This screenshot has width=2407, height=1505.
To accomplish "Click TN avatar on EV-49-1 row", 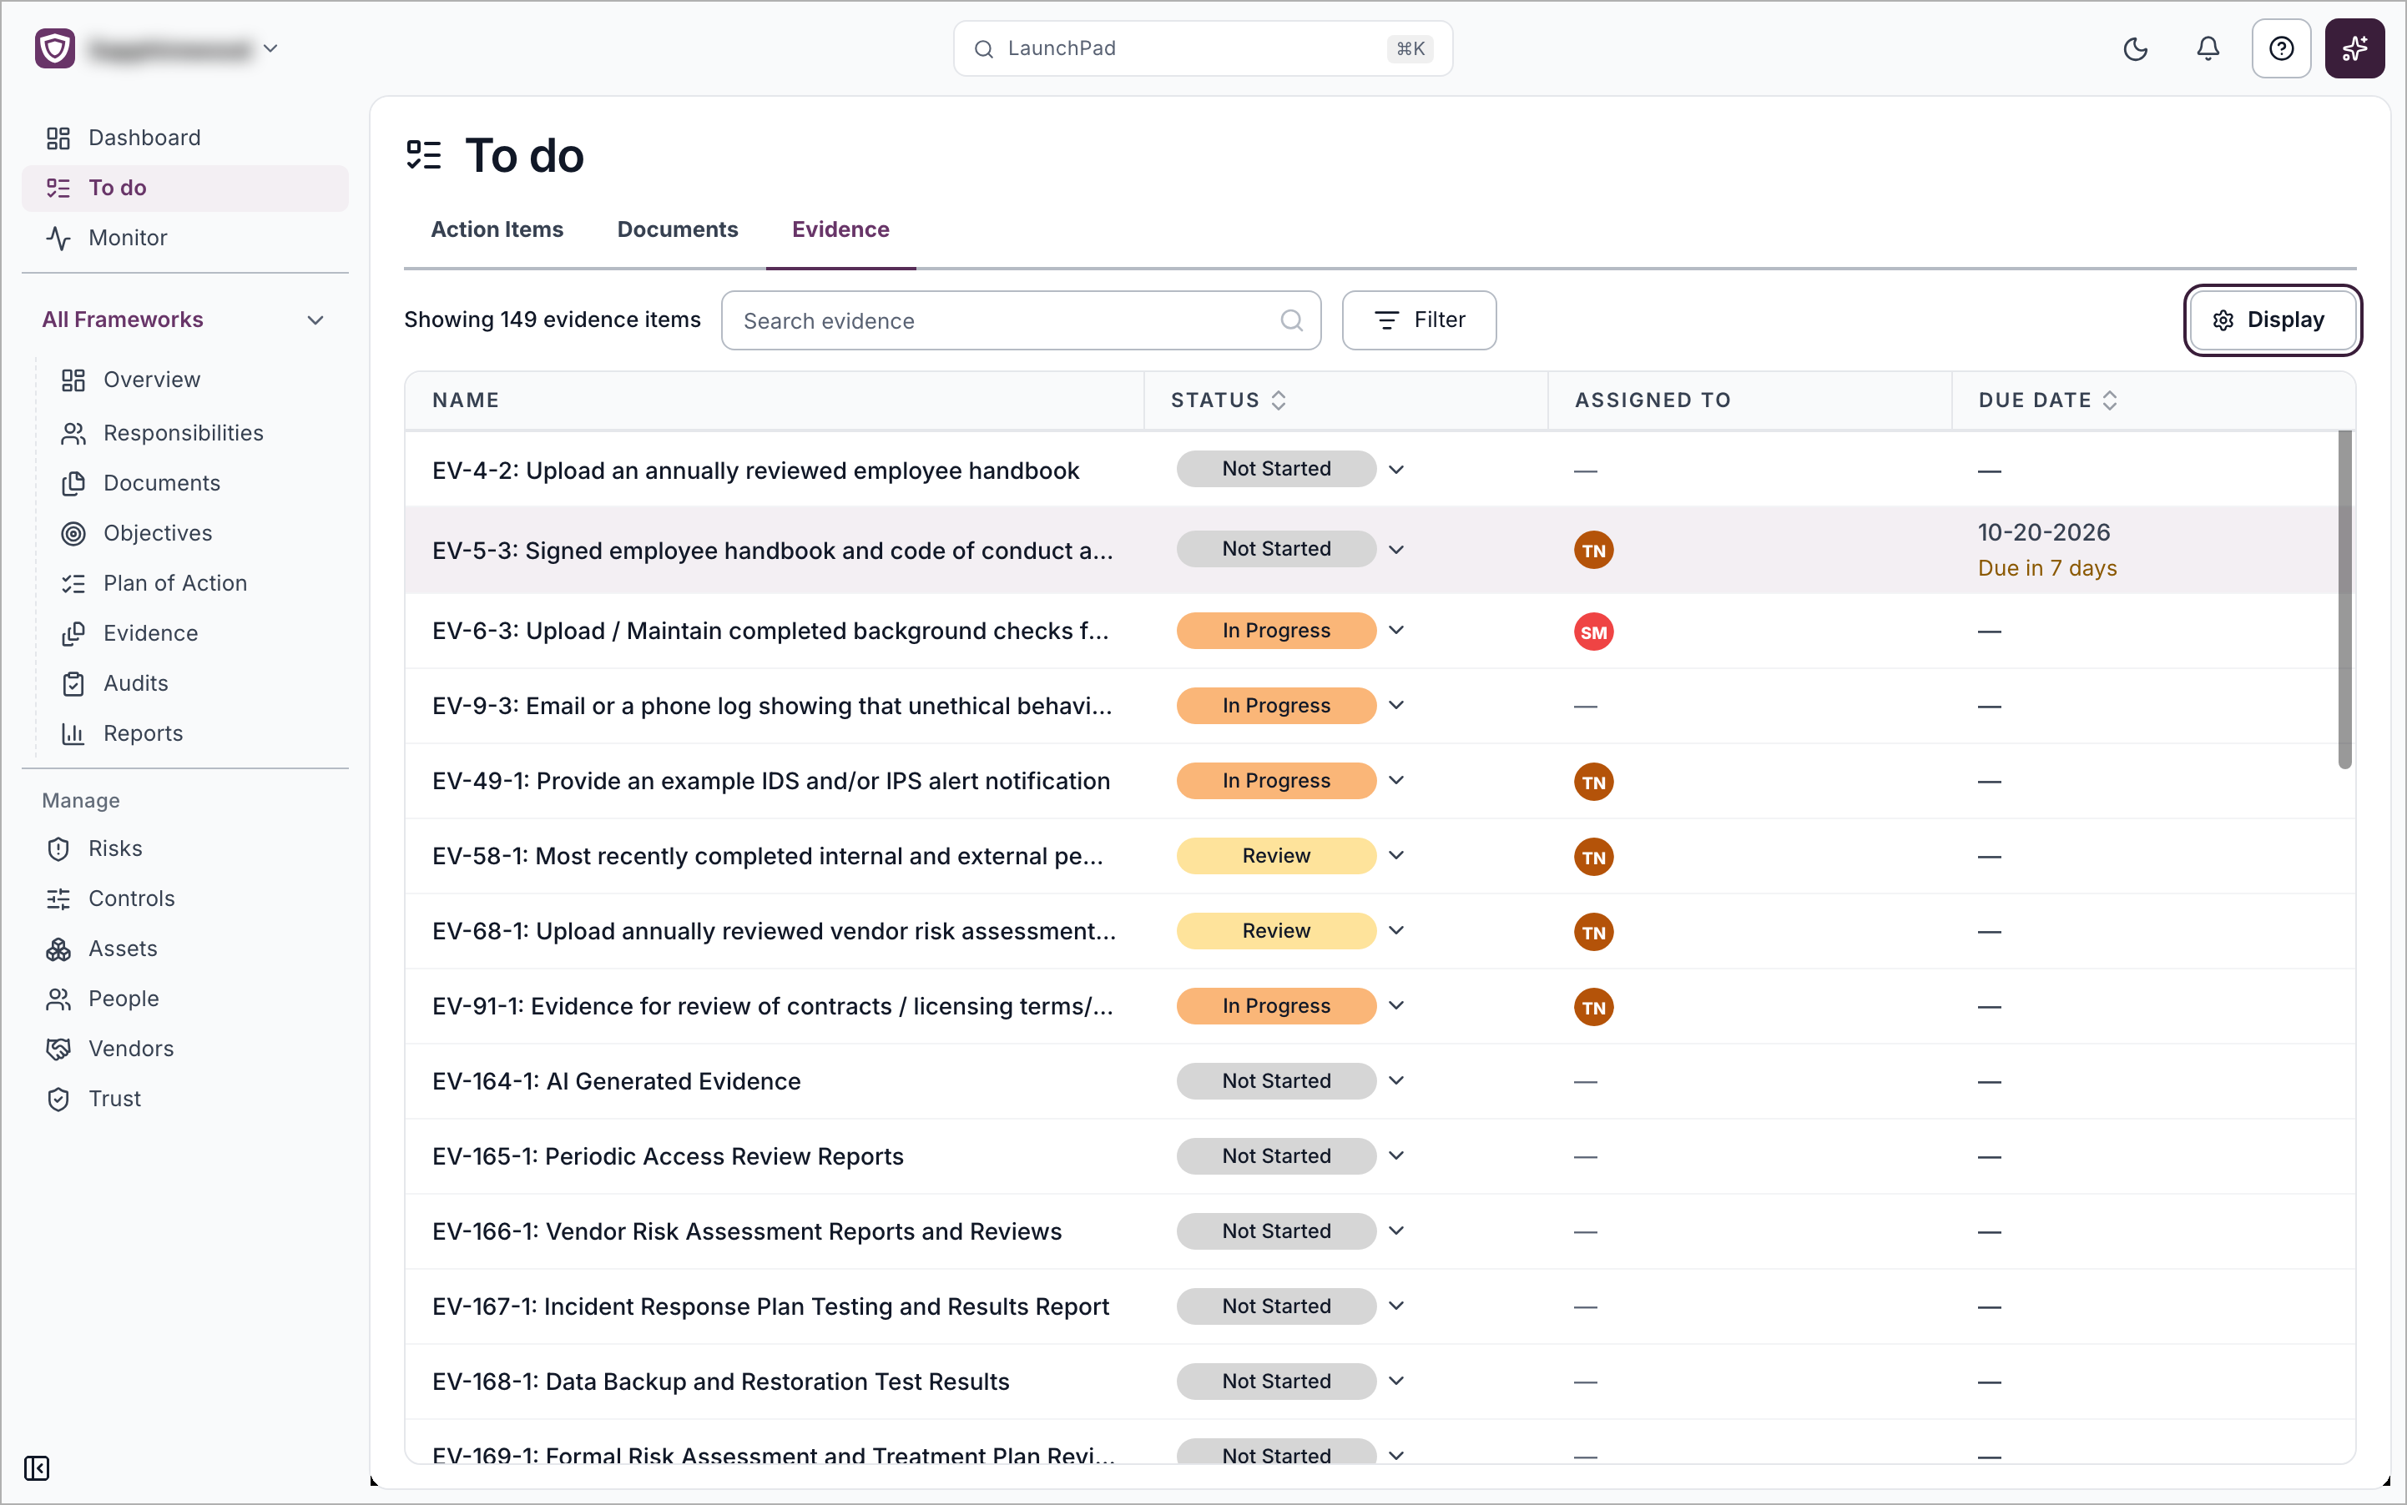I will coord(1593,782).
